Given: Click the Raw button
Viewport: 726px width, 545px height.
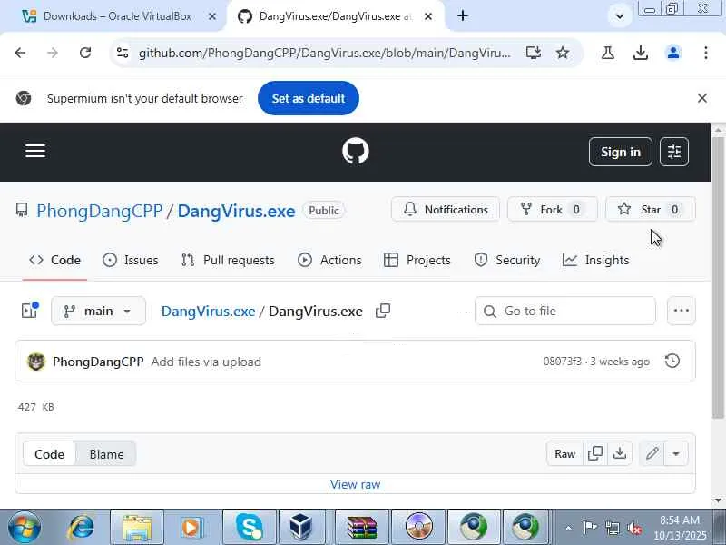Looking at the screenshot, I should (564, 453).
